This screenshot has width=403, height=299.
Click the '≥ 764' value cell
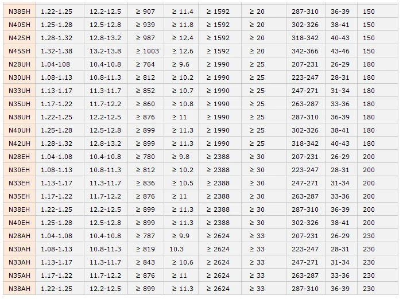tap(146, 64)
